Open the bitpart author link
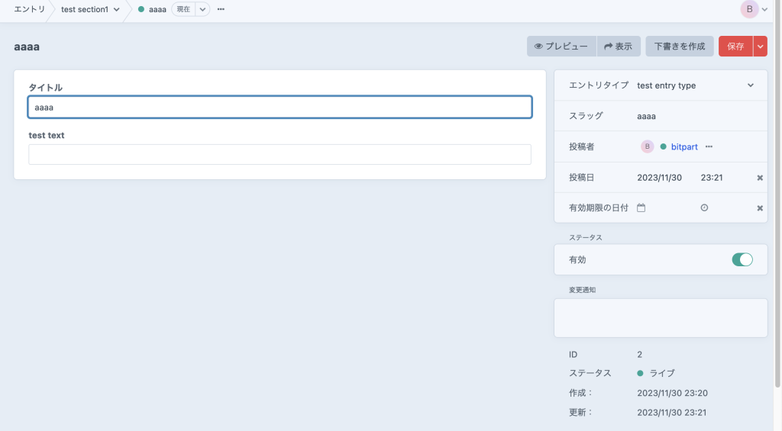The width and height of the screenshot is (782, 431). coord(683,146)
